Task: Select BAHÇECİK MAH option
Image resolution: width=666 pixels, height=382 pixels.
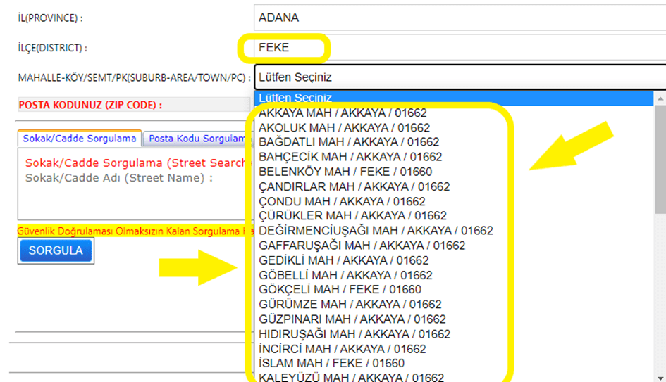Action: (350, 157)
